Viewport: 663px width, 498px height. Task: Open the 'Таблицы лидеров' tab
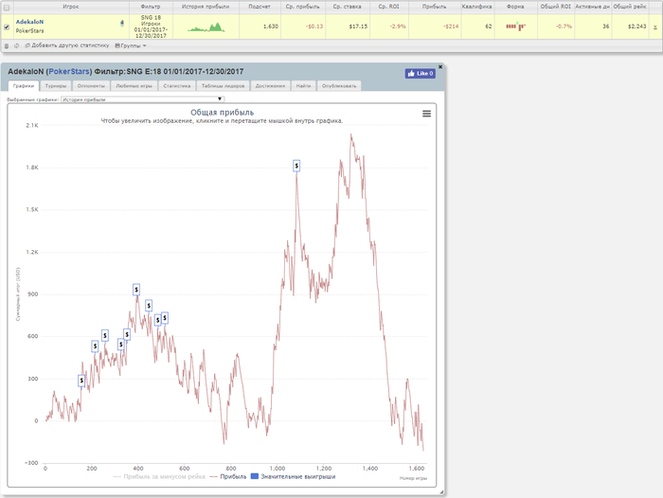coord(223,86)
